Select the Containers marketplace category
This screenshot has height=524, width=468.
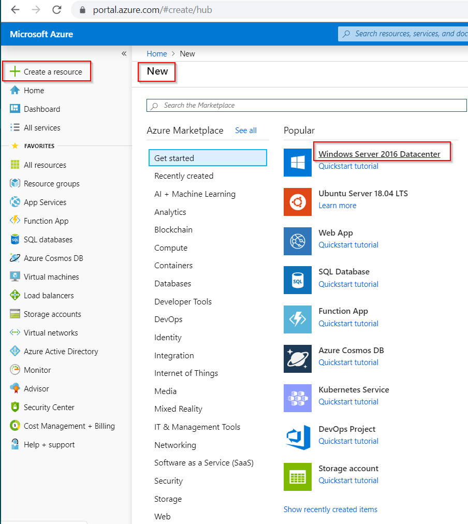(173, 265)
